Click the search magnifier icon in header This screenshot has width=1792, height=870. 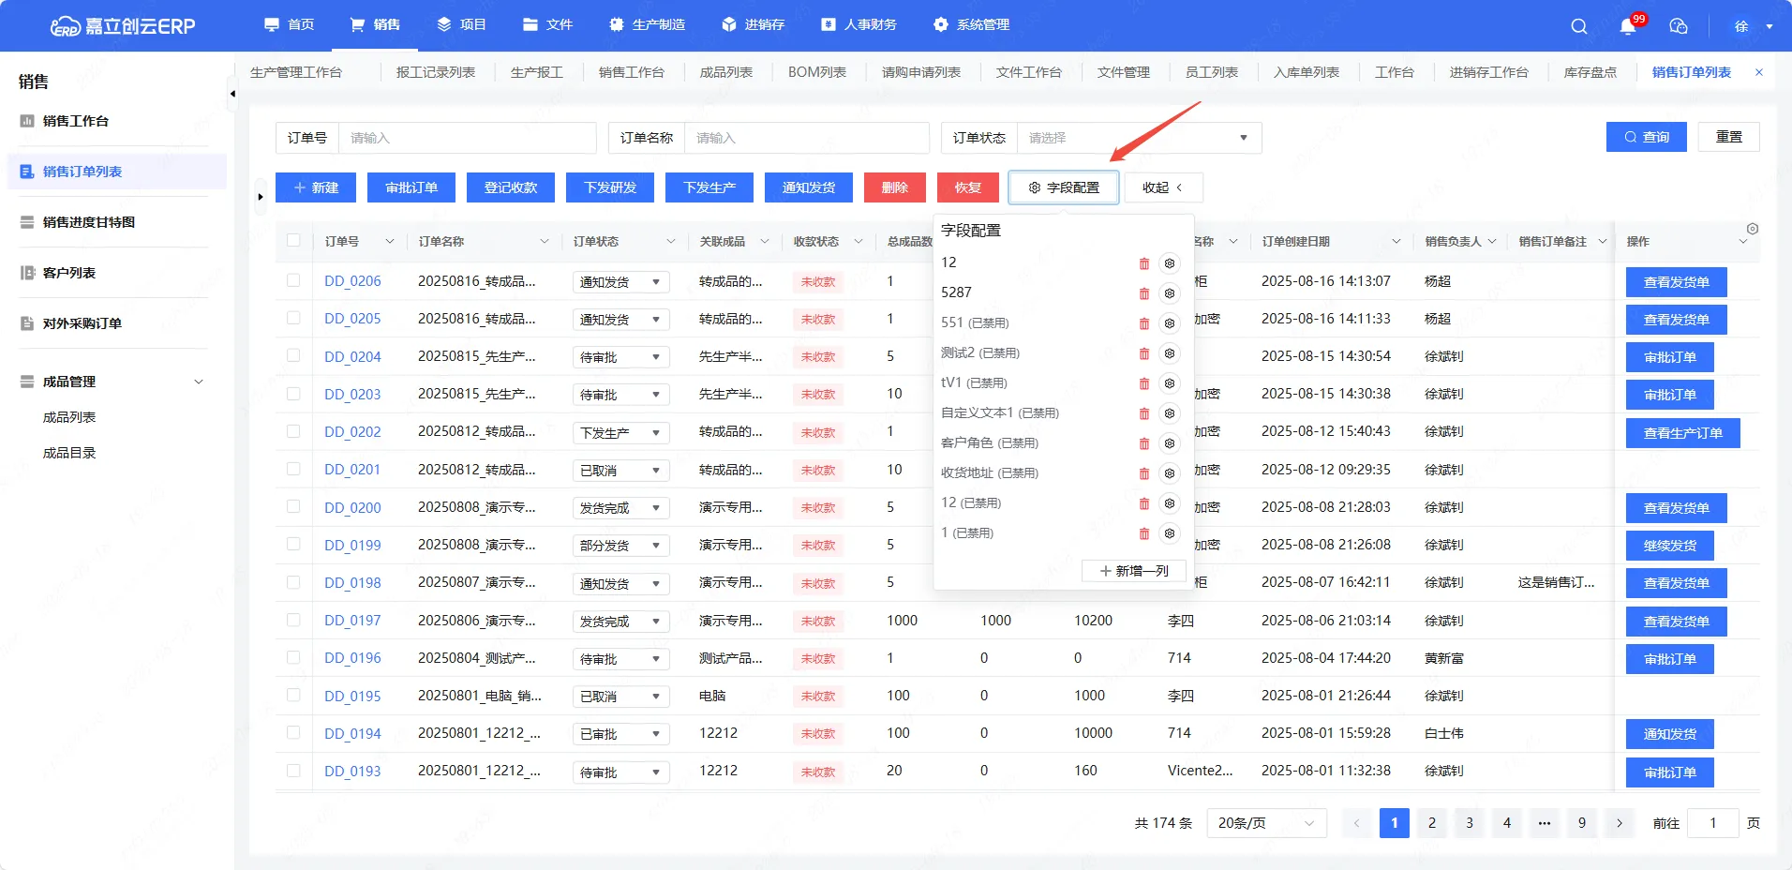[x=1578, y=26]
